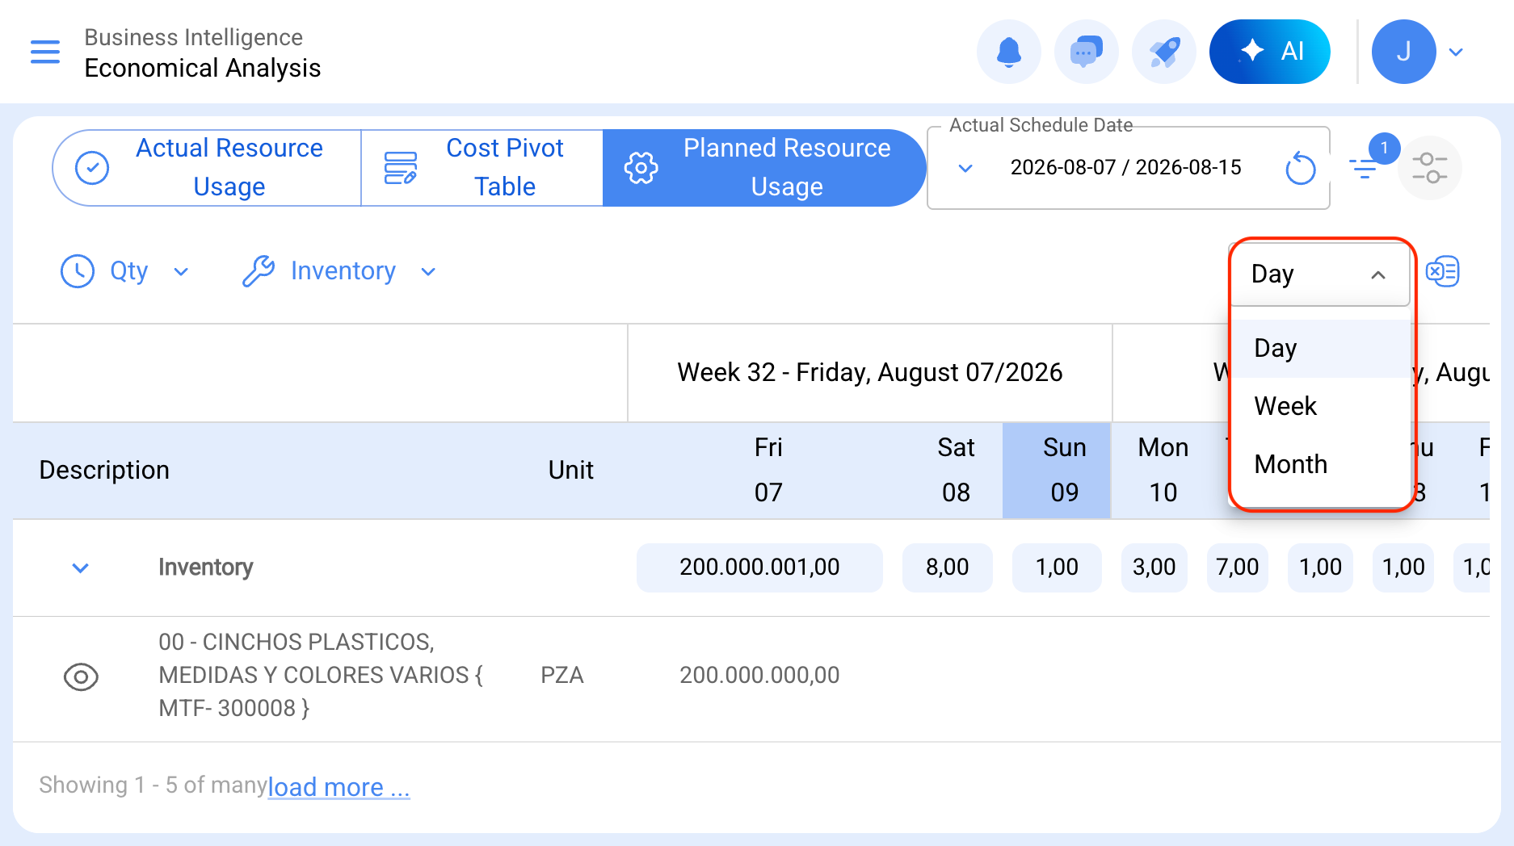Open the settings sliders icon
The image size is (1514, 846).
coord(1430,168)
